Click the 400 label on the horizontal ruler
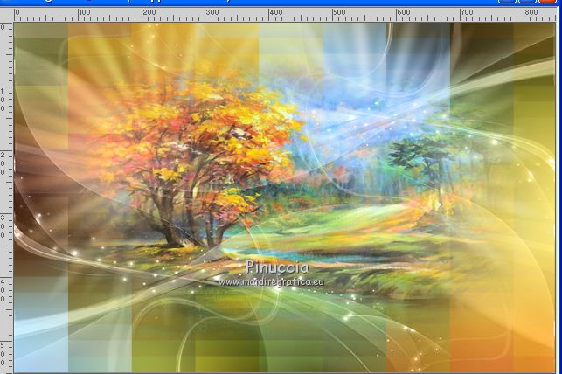The image size is (562, 374). [276, 12]
